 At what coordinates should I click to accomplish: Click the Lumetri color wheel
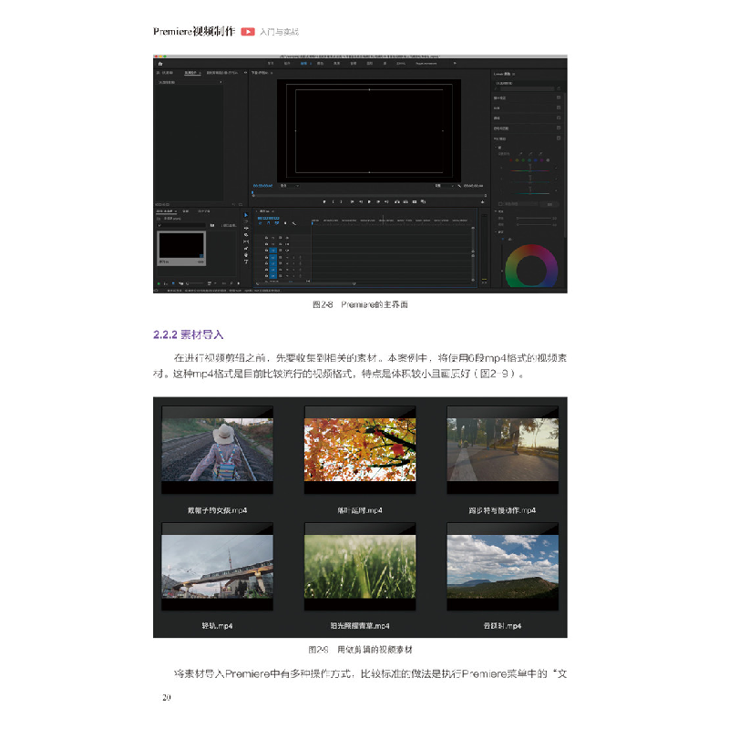pyautogui.click(x=531, y=266)
